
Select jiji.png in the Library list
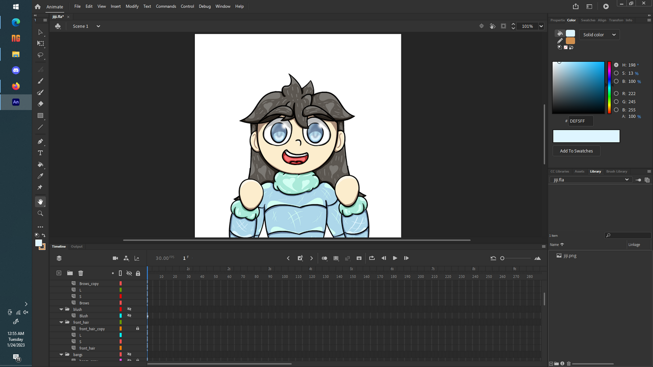[570, 256]
